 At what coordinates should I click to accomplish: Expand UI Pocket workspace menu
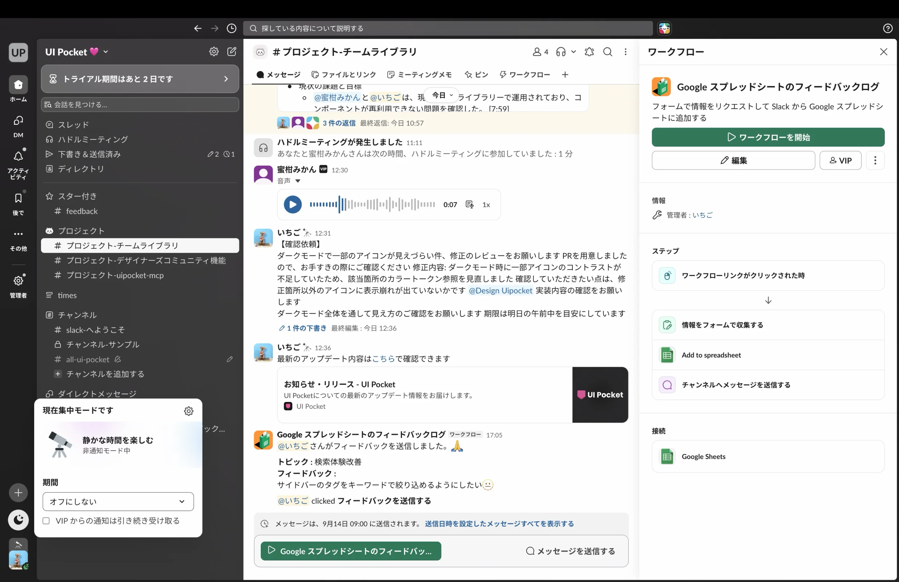[x=77, y=52]
